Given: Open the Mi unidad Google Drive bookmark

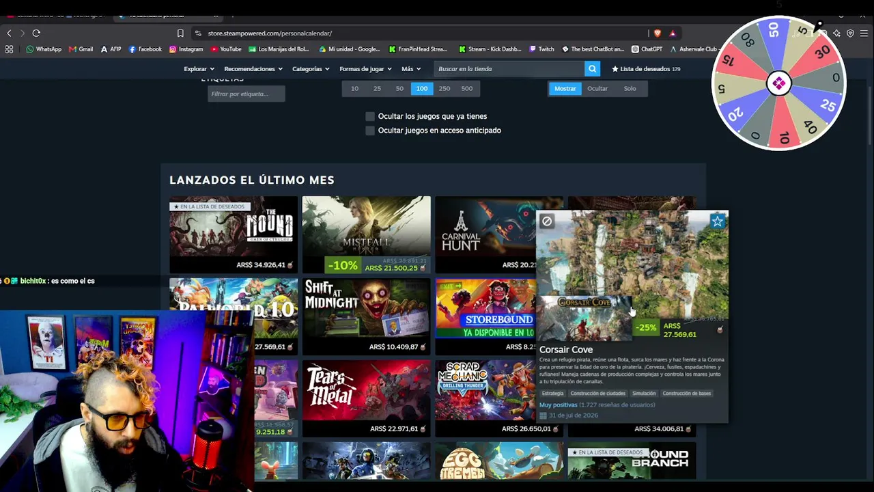Looking at the screenshot, I should [x=350, y=49].
